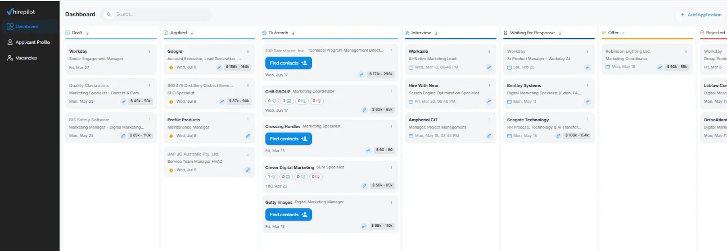The image size is (727, 251).
Task: Click the hirepilot logo
Action: coord(21,11)
